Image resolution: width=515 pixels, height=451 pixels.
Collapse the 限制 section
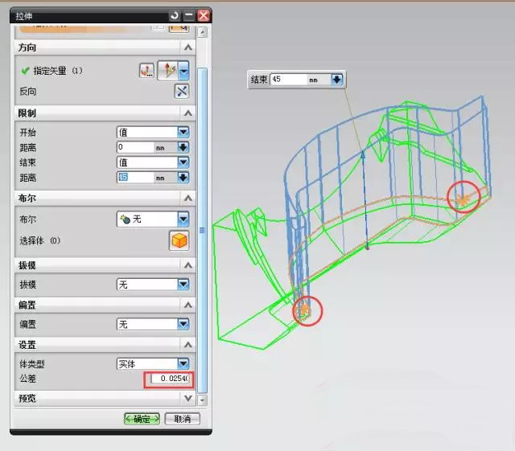coord(187,113)
